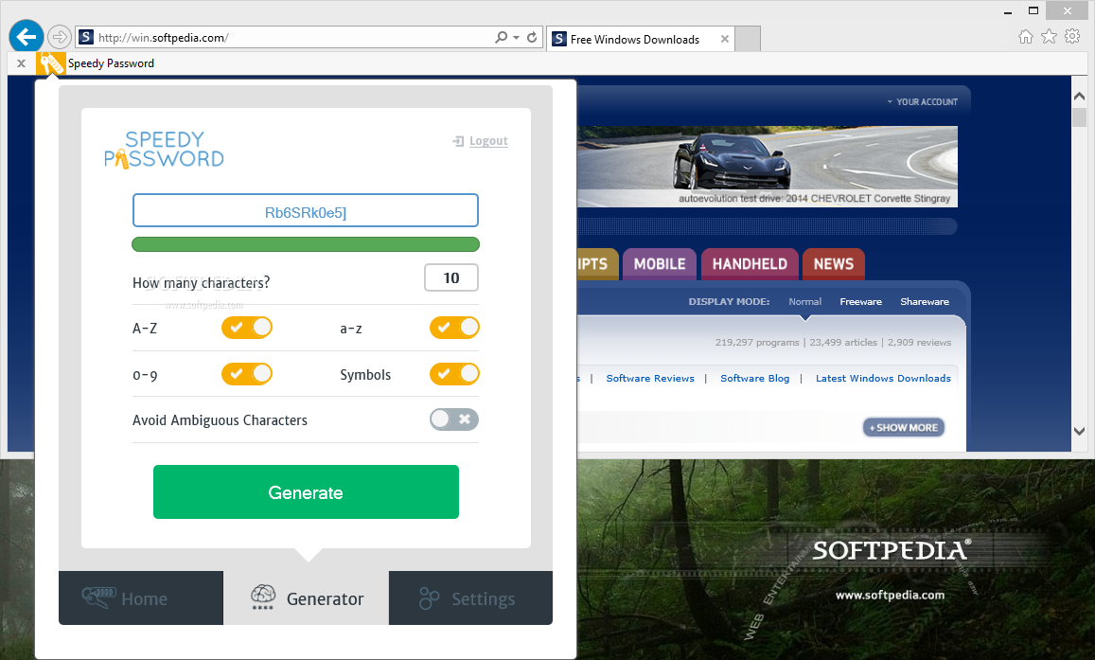This screenshot has height=660, width=1095.
Task: Click the character count field showing 10
Action: pos(451,277)
